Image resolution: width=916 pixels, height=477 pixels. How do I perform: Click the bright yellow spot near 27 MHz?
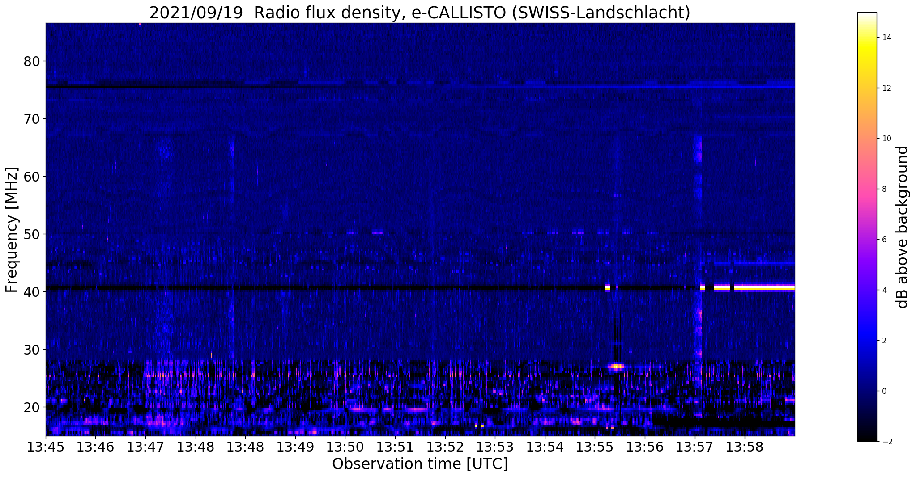coord(617,367)
